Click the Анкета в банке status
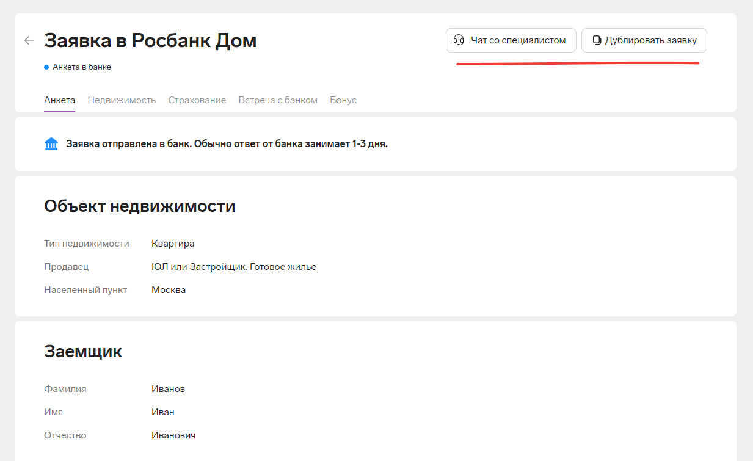 (x=78, y=67)
